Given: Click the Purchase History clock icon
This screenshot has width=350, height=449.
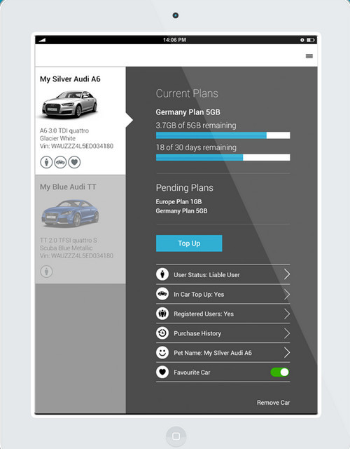Looking at the screenshot, I should tap(162, 333).
